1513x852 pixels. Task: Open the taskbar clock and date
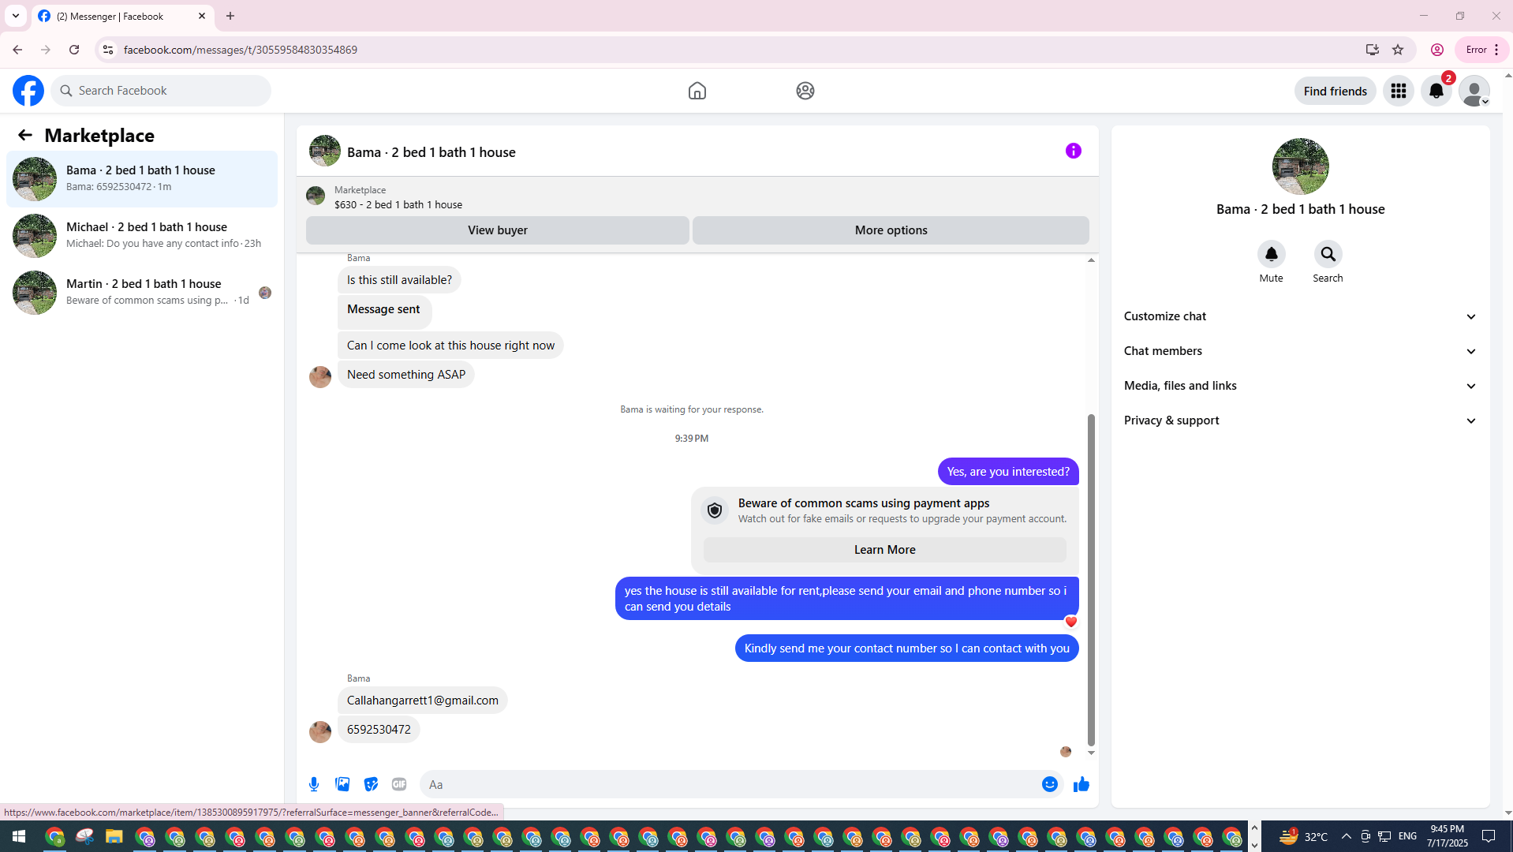1447,836
